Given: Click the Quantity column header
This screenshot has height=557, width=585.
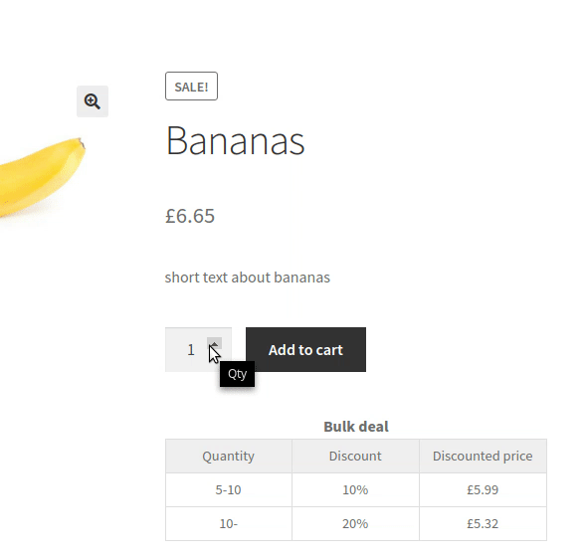Looking at the screenshot, I should (x=229, y=456).
